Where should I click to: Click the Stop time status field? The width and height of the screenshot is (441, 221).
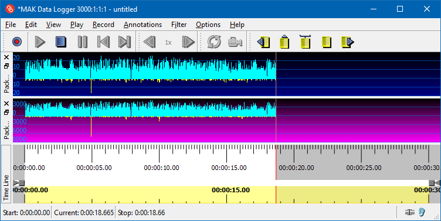click(141, 213)
